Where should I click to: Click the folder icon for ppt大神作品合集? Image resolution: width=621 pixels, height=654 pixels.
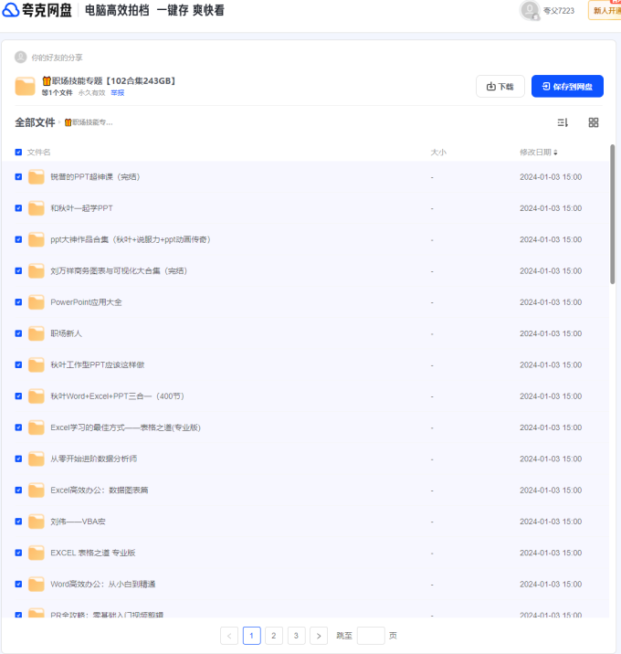click(37, 239)
